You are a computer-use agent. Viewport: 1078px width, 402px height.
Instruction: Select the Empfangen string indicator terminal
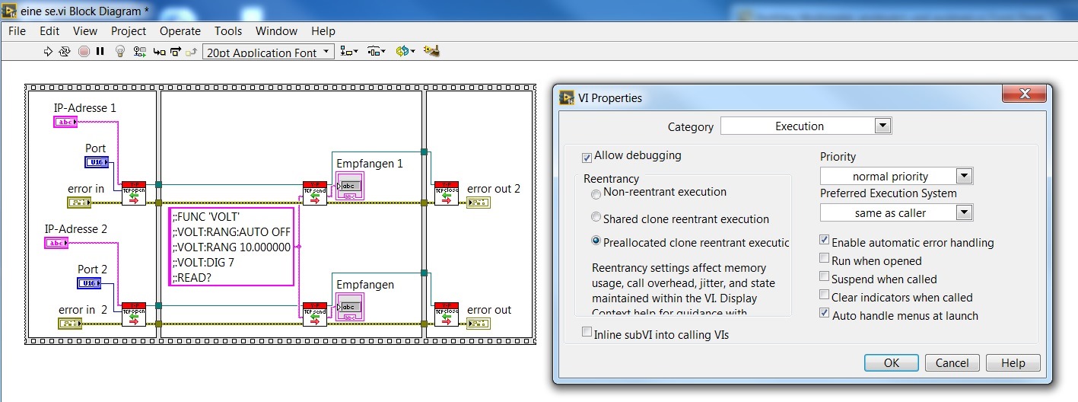pyautogui.click(x=350, y=308)
